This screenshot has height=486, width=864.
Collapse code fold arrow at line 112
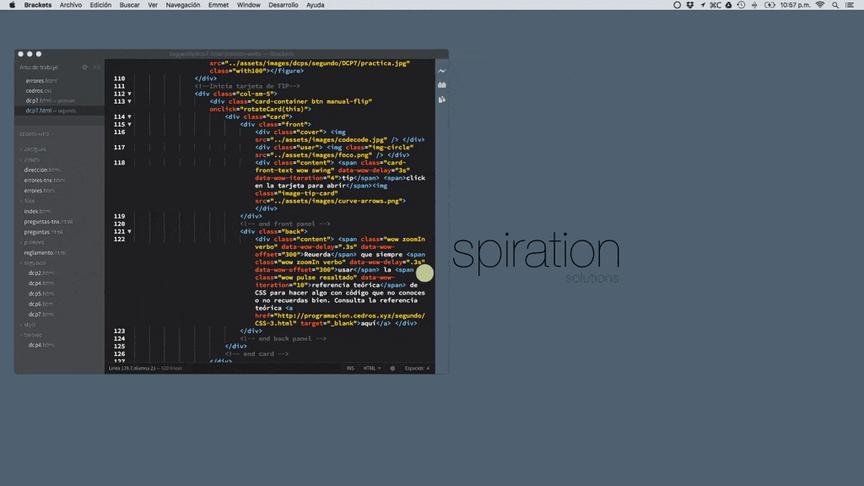(129, 94)
